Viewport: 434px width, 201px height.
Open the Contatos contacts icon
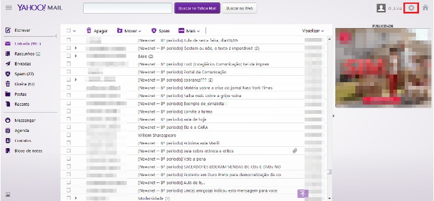(x=8, y=141)
